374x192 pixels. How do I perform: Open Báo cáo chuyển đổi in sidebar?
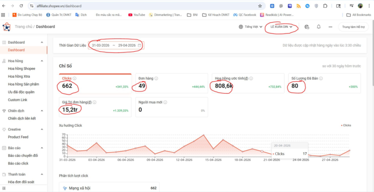pos(23,156)
